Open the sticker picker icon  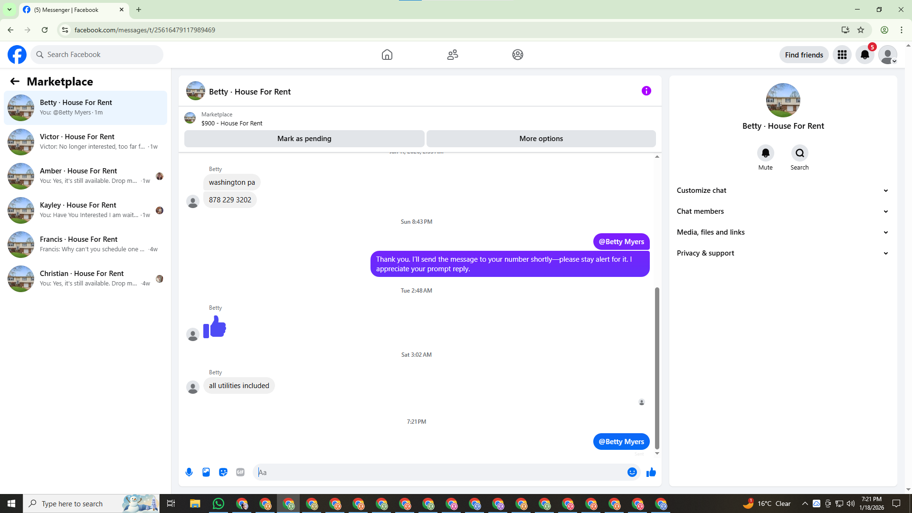coord(223,472)
